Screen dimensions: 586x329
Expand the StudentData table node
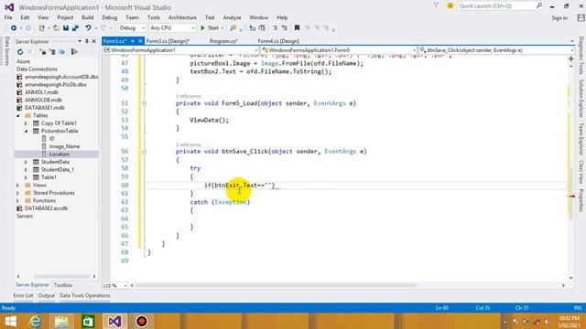coord(27,162)
